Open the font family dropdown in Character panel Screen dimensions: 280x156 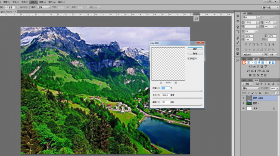click(x=258, y=17)
